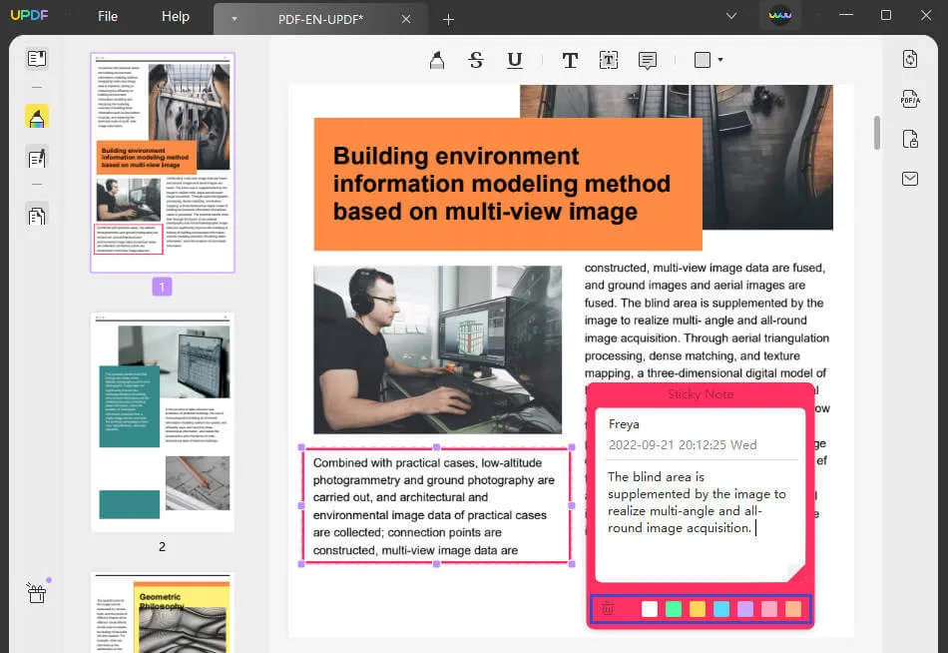The width and height of the screenshot is (948, 653).
Task: Open the Help menu
Action: (x=176, y=17)
